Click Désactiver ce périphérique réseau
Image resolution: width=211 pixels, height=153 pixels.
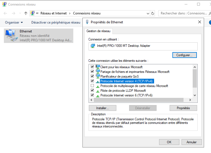(56, 22)
